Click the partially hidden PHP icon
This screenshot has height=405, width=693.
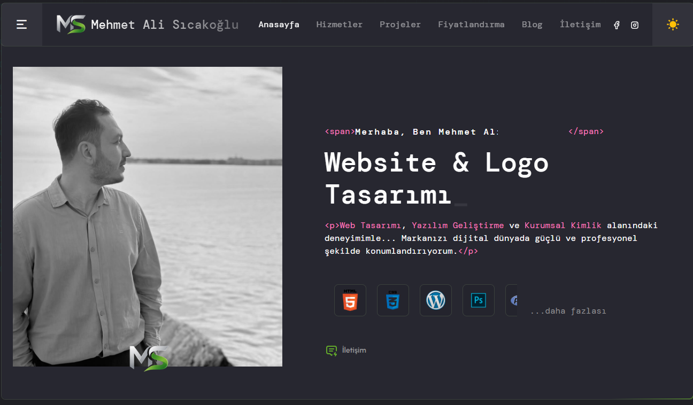click(512, 300)
